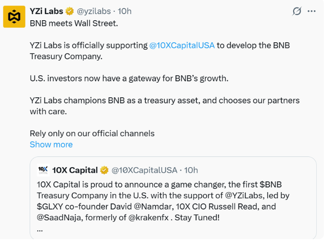Open the quoted post's 10h timestamp
The height and width of the screenshot is (241, 328).
pos(191,170)
